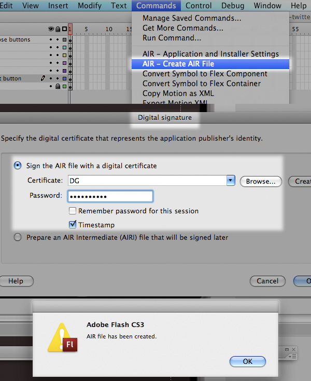Uncheck the Timestamp checkbox

72,225
